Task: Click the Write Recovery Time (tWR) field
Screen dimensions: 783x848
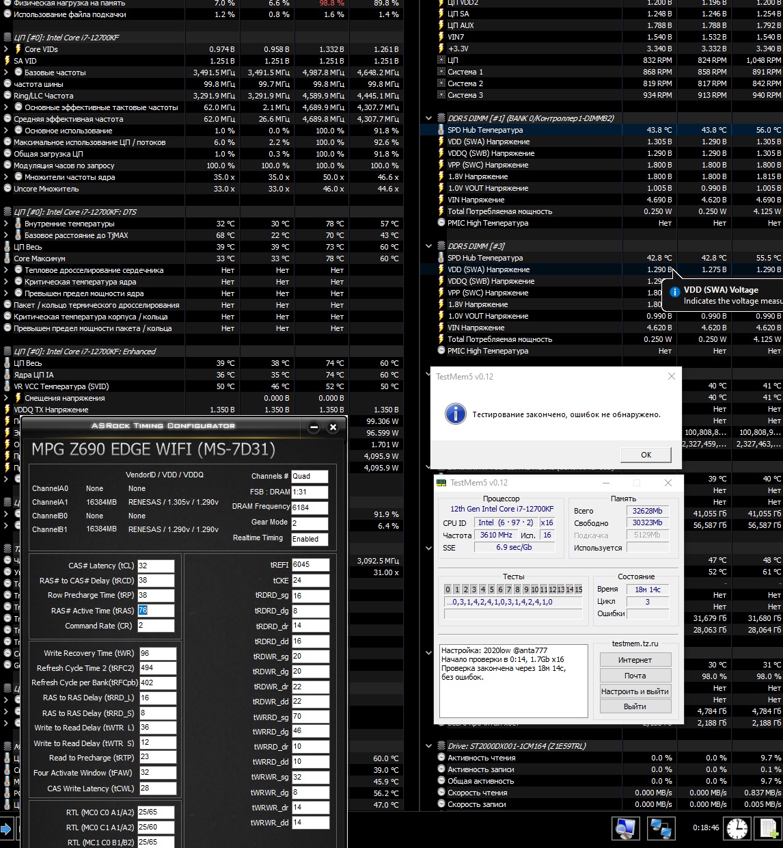Action: pos(158,653)
